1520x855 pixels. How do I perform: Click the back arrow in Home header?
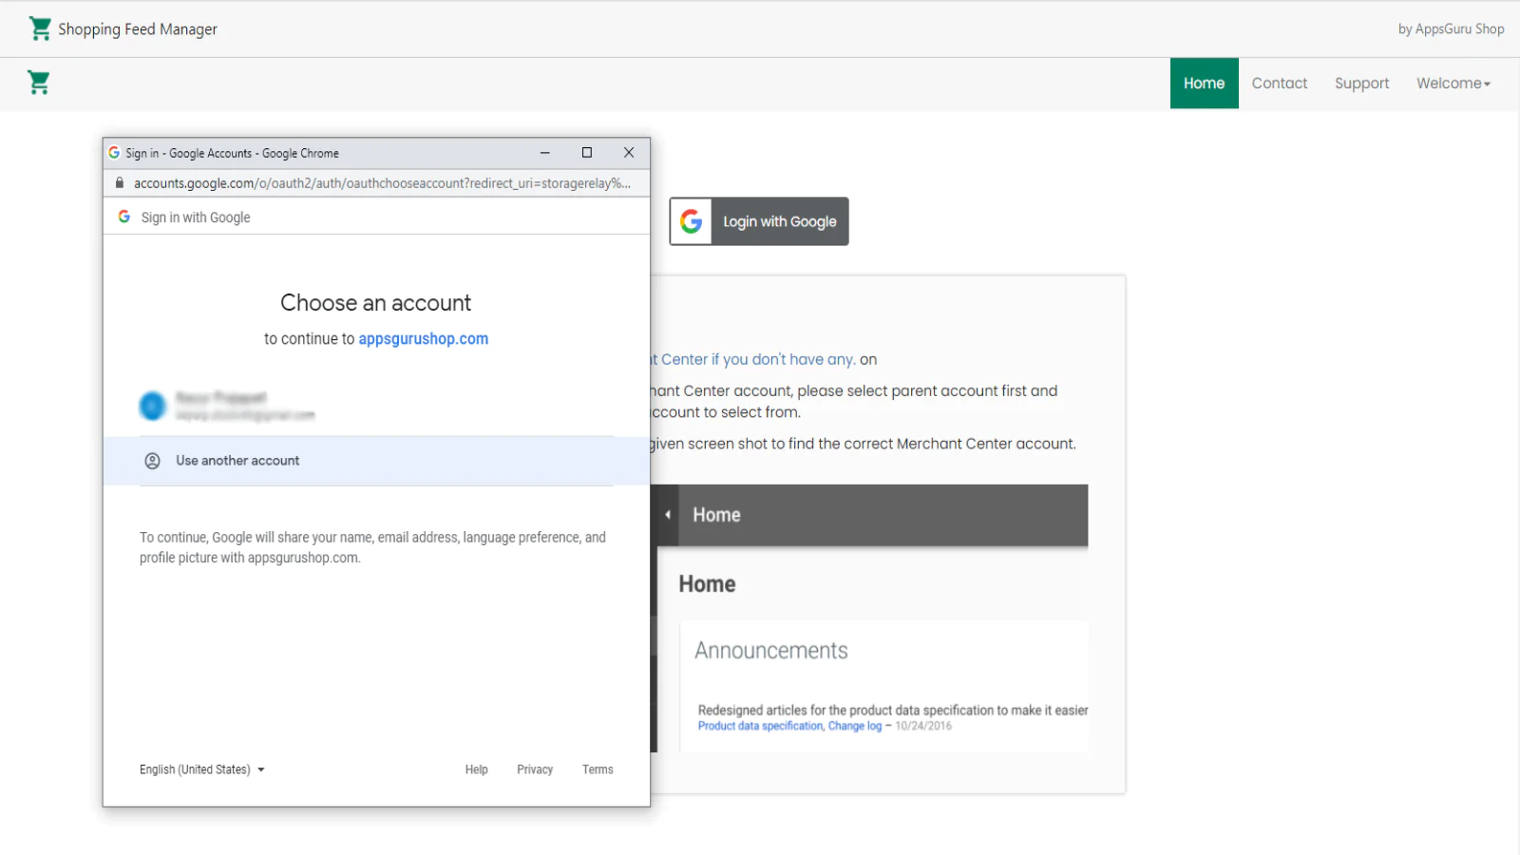668,515
